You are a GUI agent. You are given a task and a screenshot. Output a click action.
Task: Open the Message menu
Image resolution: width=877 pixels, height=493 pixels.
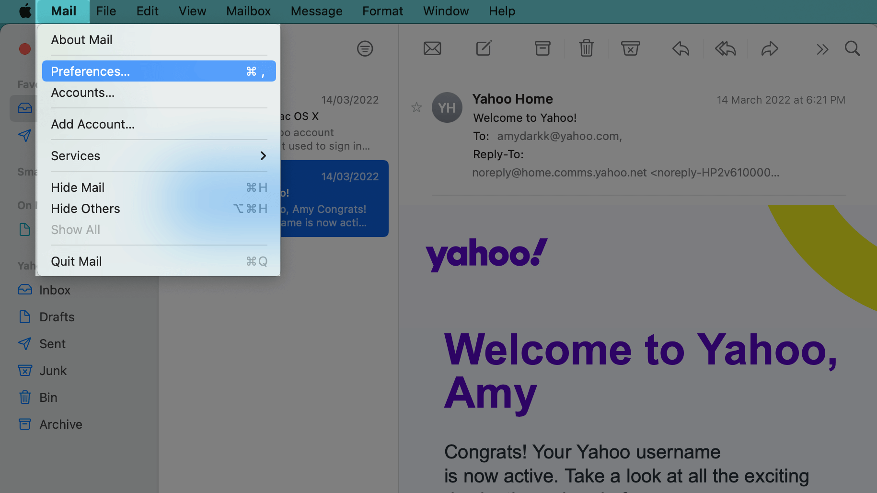pos(316,11)
